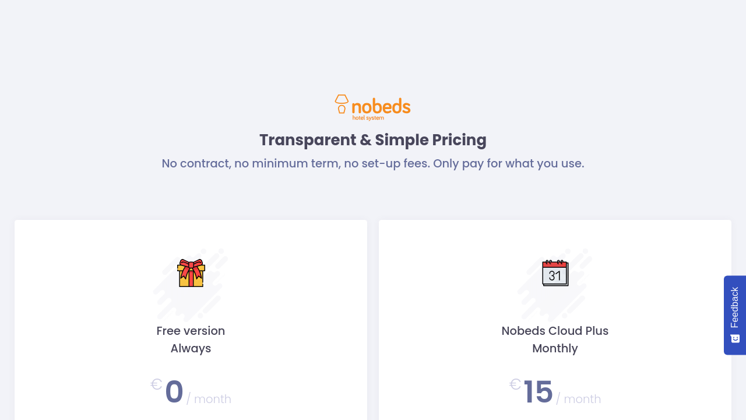Click the envelope icon on Feedback tab
Image resolution: width=746 pixels, height=420 pixels.
(734, 338)
